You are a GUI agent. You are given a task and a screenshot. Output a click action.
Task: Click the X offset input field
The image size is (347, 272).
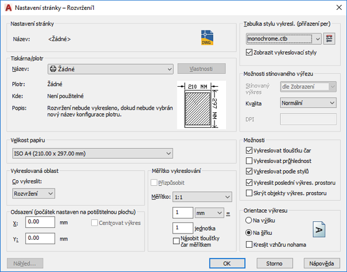(x=40, y=222)
